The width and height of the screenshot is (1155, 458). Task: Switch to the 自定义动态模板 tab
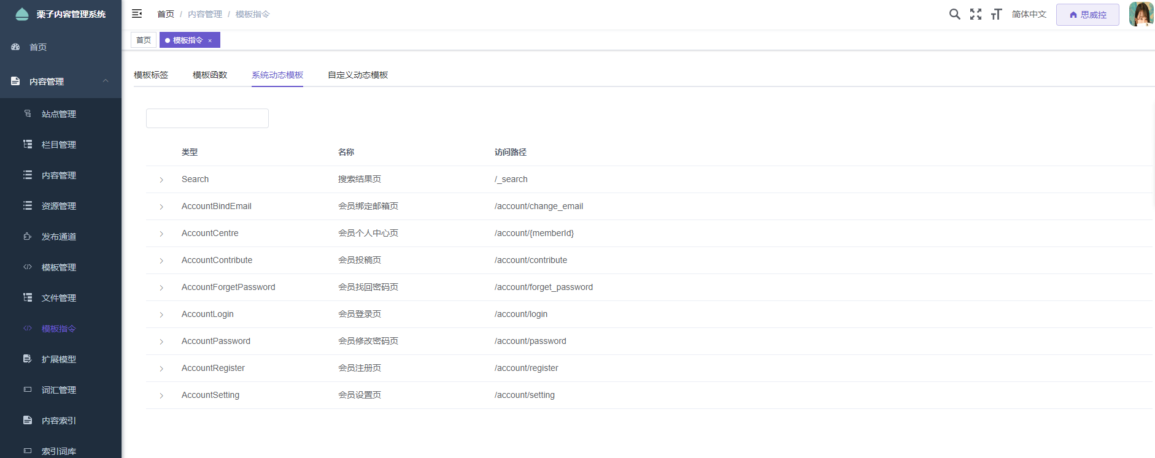pyautogui.click(x=357, y=75)
